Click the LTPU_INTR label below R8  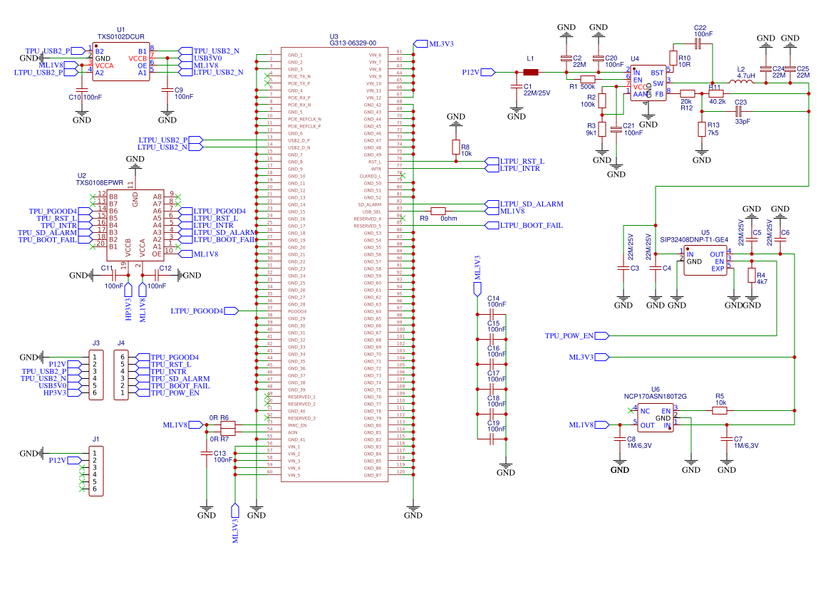pos(512,168)
